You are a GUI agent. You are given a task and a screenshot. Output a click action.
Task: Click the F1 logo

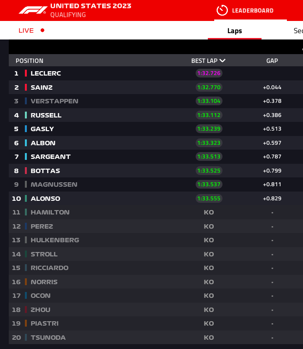click(33, 10)
